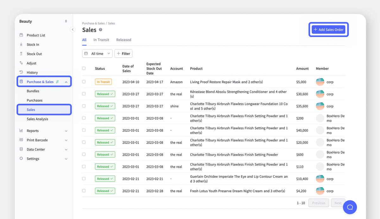Collapse the sidebar with the left chevron

[73, 29]
